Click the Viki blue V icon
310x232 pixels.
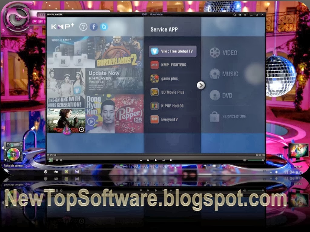[x=154, y=51]
